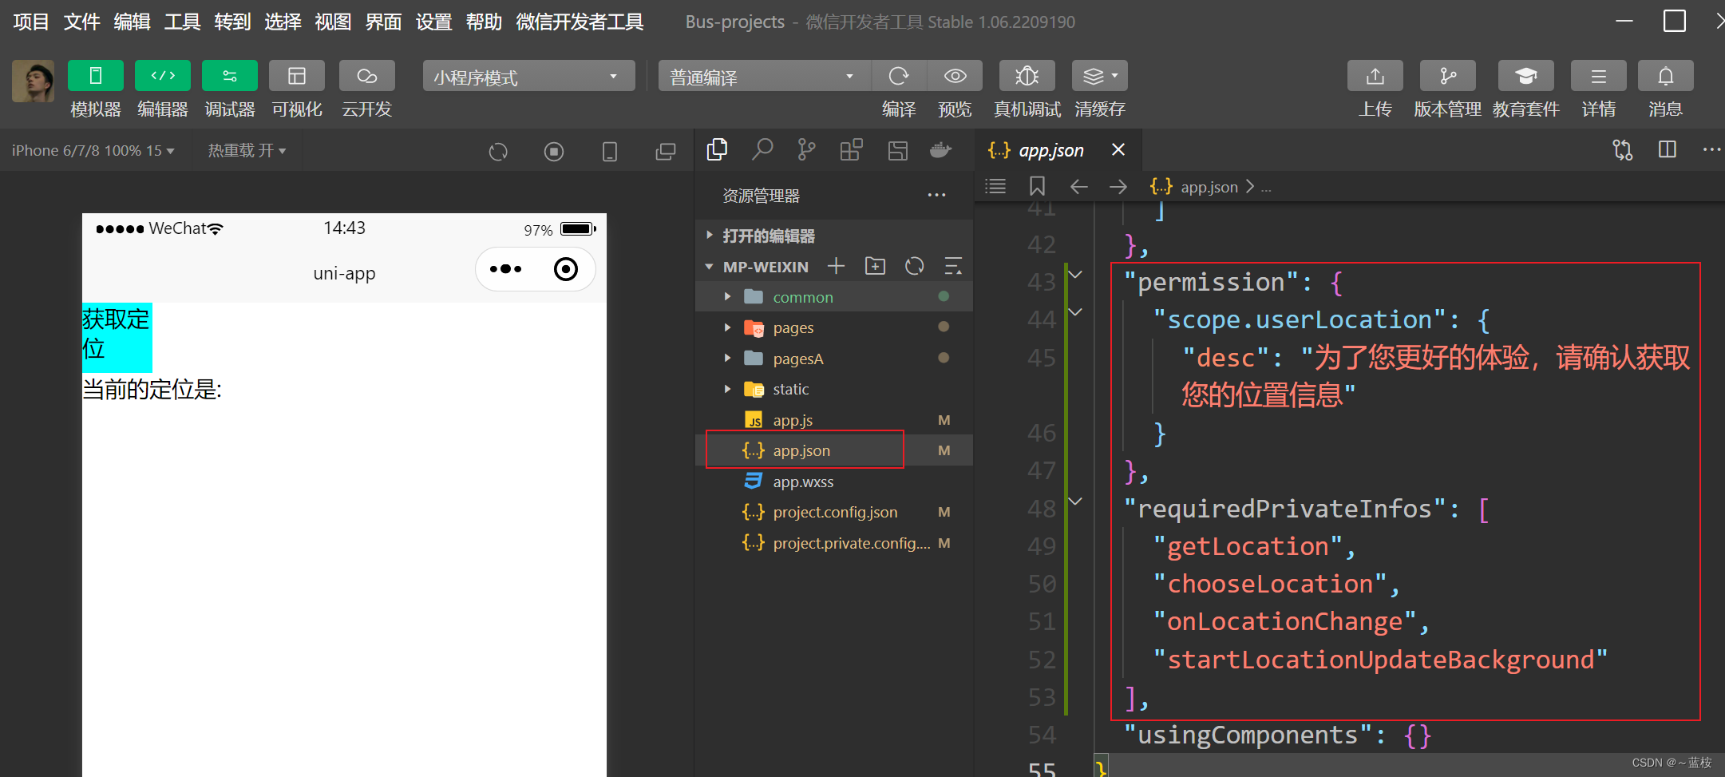Image resolution: width=1725 pixels, height=777 pixels.
Task: Open the 工具 menu
Action: click(x=182, y=22)
